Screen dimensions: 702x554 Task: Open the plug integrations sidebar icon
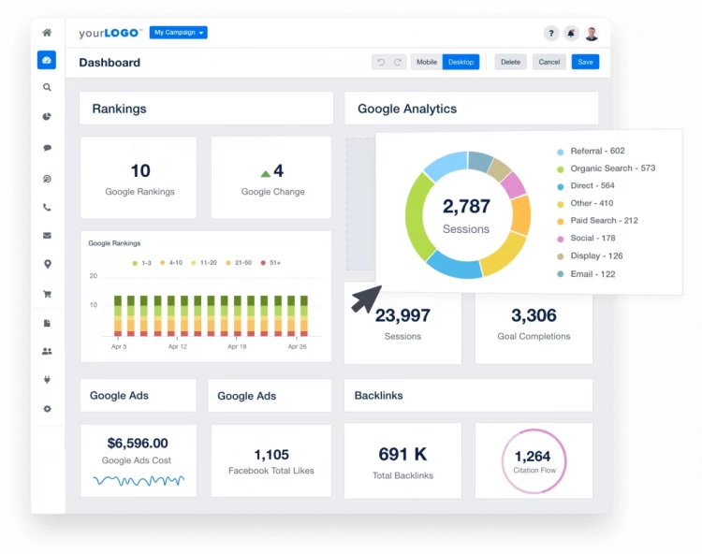pyautogui.click(x=47, y=380)
